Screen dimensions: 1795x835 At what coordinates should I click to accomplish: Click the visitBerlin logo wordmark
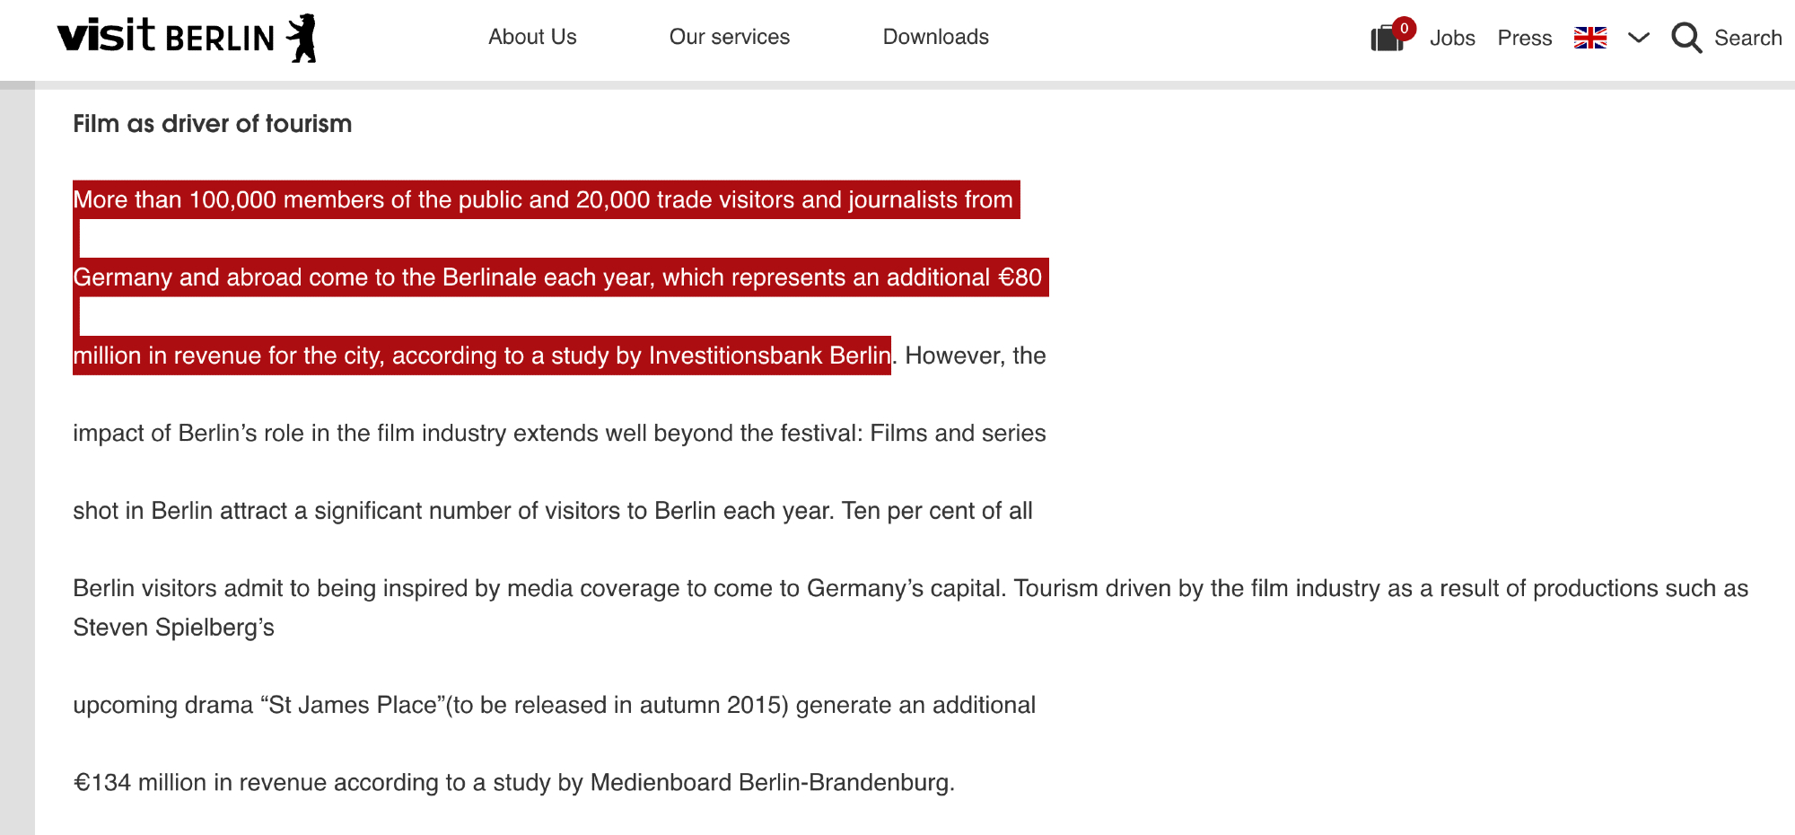(165, 37)
